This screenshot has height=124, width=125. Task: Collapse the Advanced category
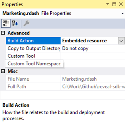(x=3, y=33)
